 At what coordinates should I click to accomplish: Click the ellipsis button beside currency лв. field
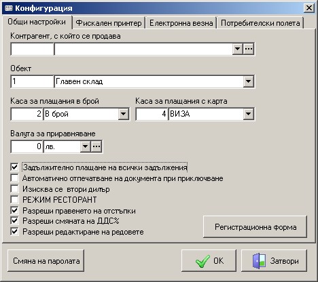click(x=96, y=146)
